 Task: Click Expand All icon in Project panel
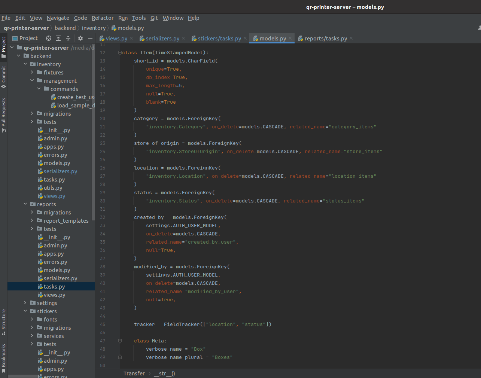[58, 38]
